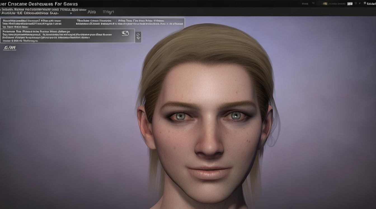Open the down chevron in the top-right bar

[x=360, y=3]
